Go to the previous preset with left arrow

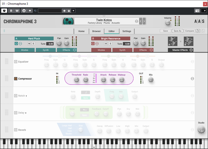point(141,21)
